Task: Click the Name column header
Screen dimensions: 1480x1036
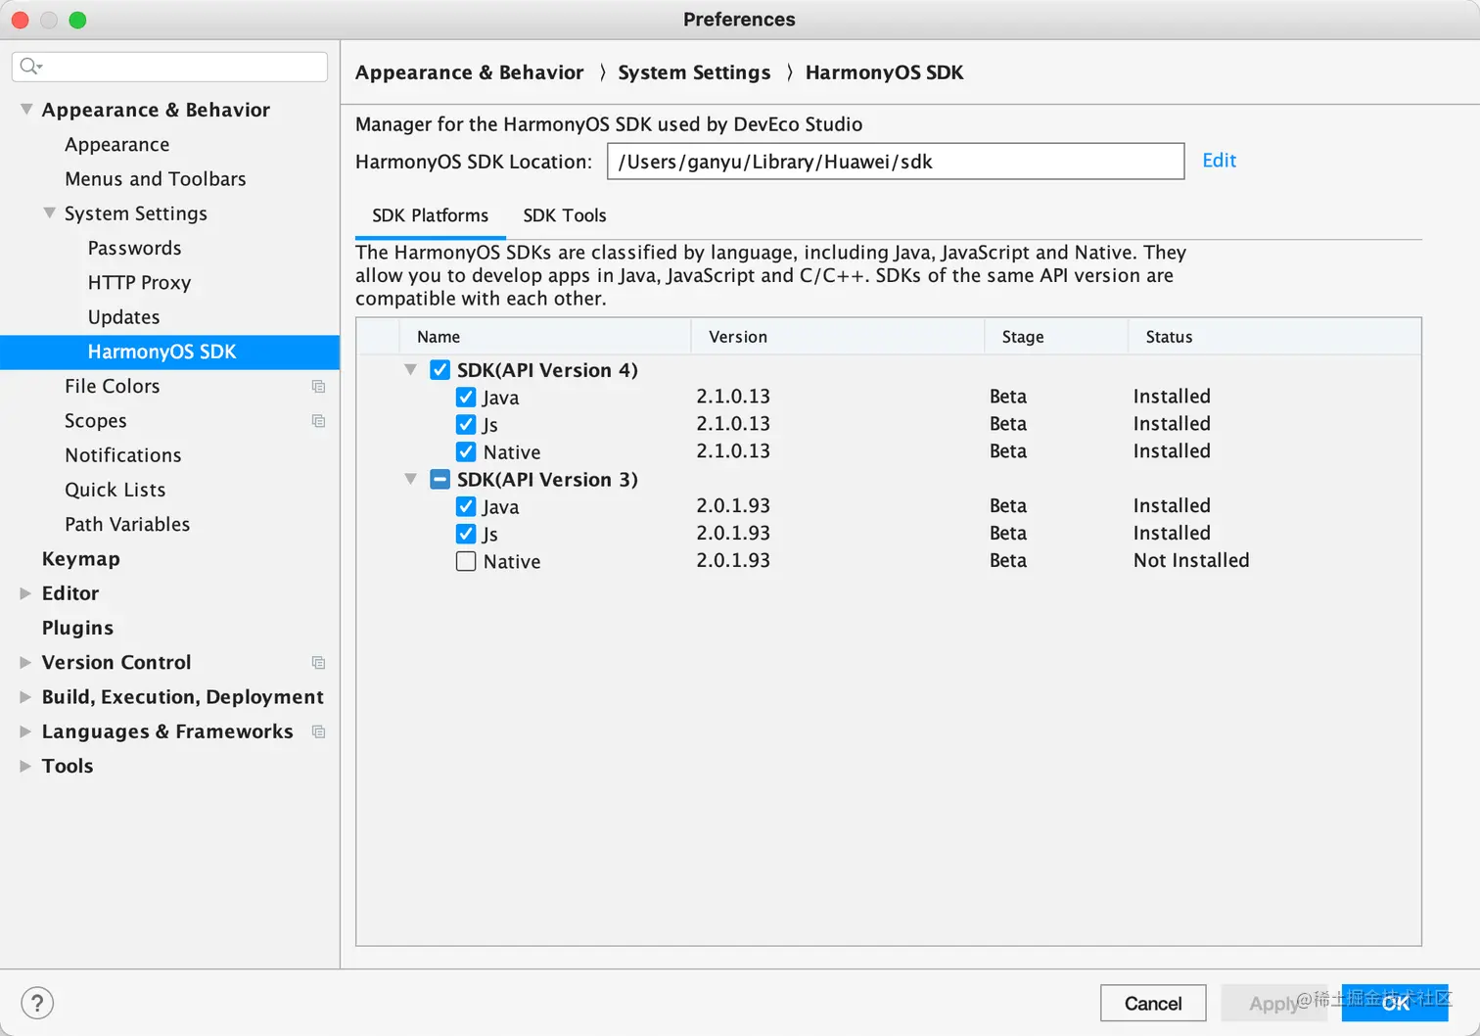Action: (x=545, y=337)
